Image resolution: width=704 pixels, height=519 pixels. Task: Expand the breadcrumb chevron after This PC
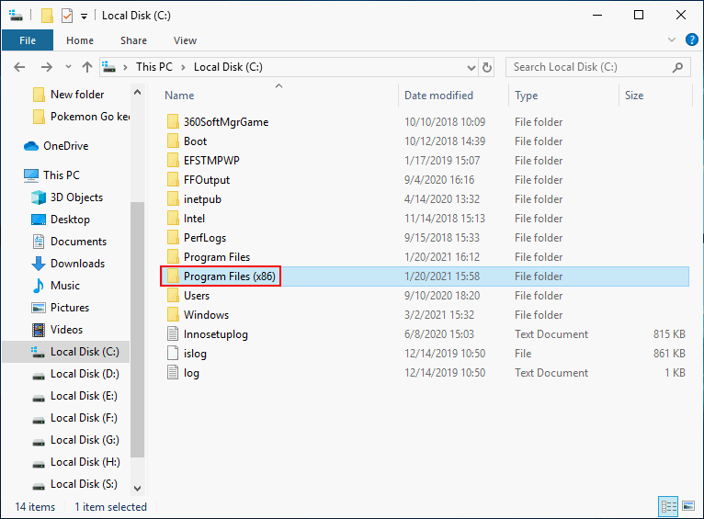point(183,67)
